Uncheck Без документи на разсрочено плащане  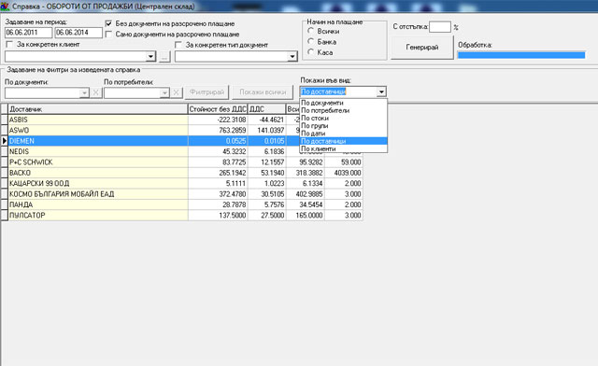(108, 23)
